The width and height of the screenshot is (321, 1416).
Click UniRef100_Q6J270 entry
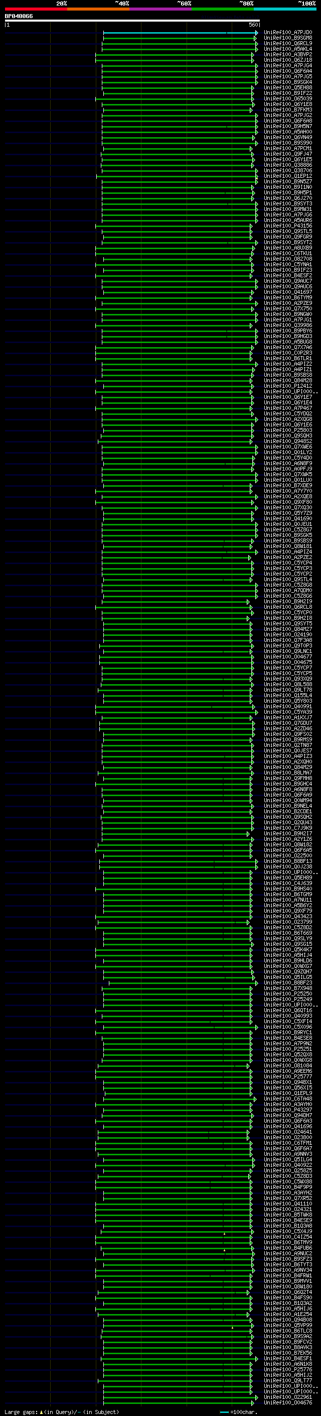tap(288, 198)
